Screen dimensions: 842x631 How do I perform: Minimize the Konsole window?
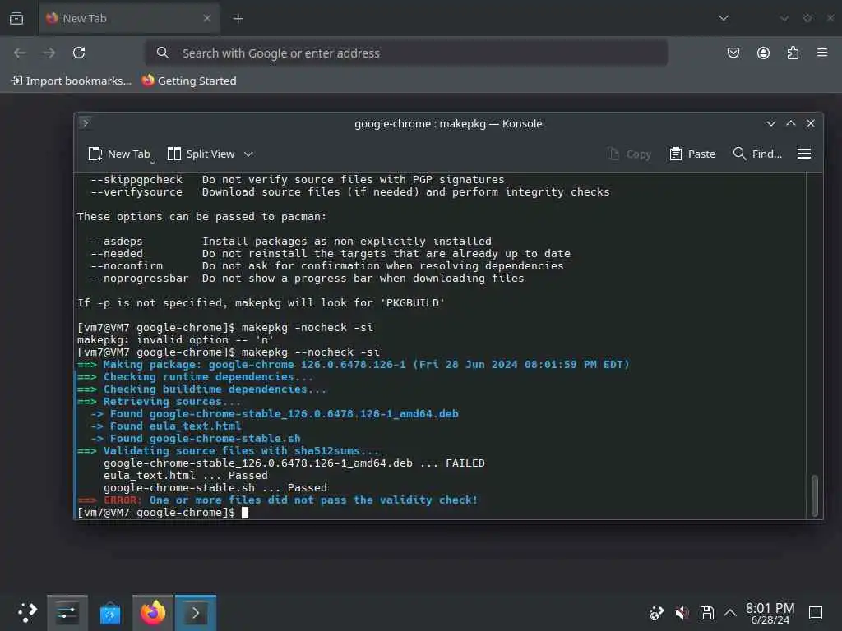coord(771,123)
